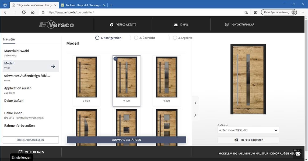Click the In Foto einsetzen button
308x161 pixels.
248,140
